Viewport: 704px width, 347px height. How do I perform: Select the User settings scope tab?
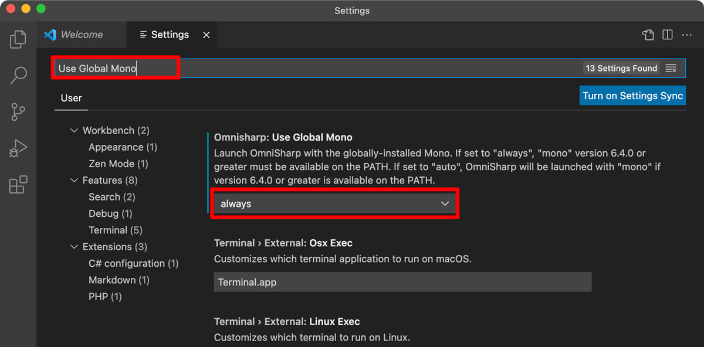pos(72,98)
